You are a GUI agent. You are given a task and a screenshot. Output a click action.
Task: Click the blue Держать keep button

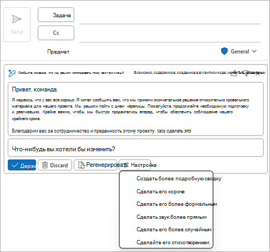point(22,165)
